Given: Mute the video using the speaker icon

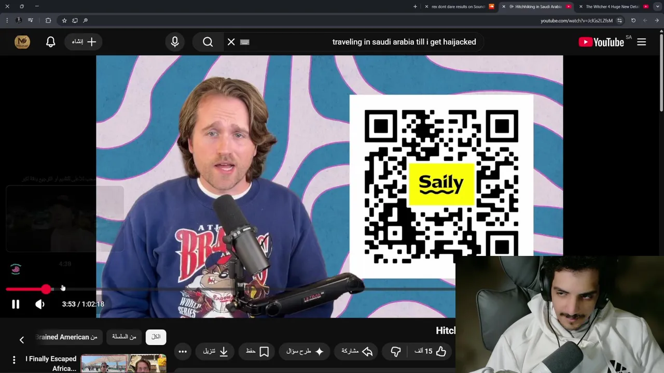Looking at the screenshot, I should point(40,305).
